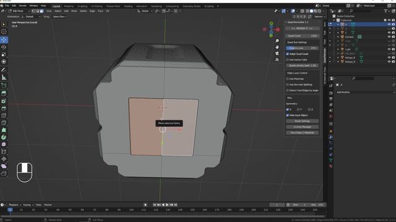The image size is (396, 222).
Task: Collapse the Collection in outliner
Action: coord(334,20)
